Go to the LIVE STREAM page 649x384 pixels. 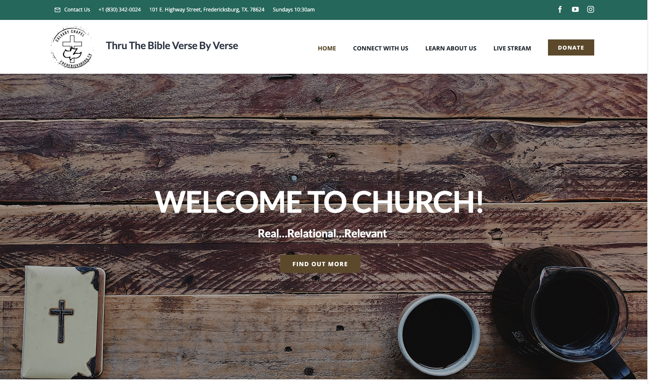pyautogui.click(x=512, y=48)
